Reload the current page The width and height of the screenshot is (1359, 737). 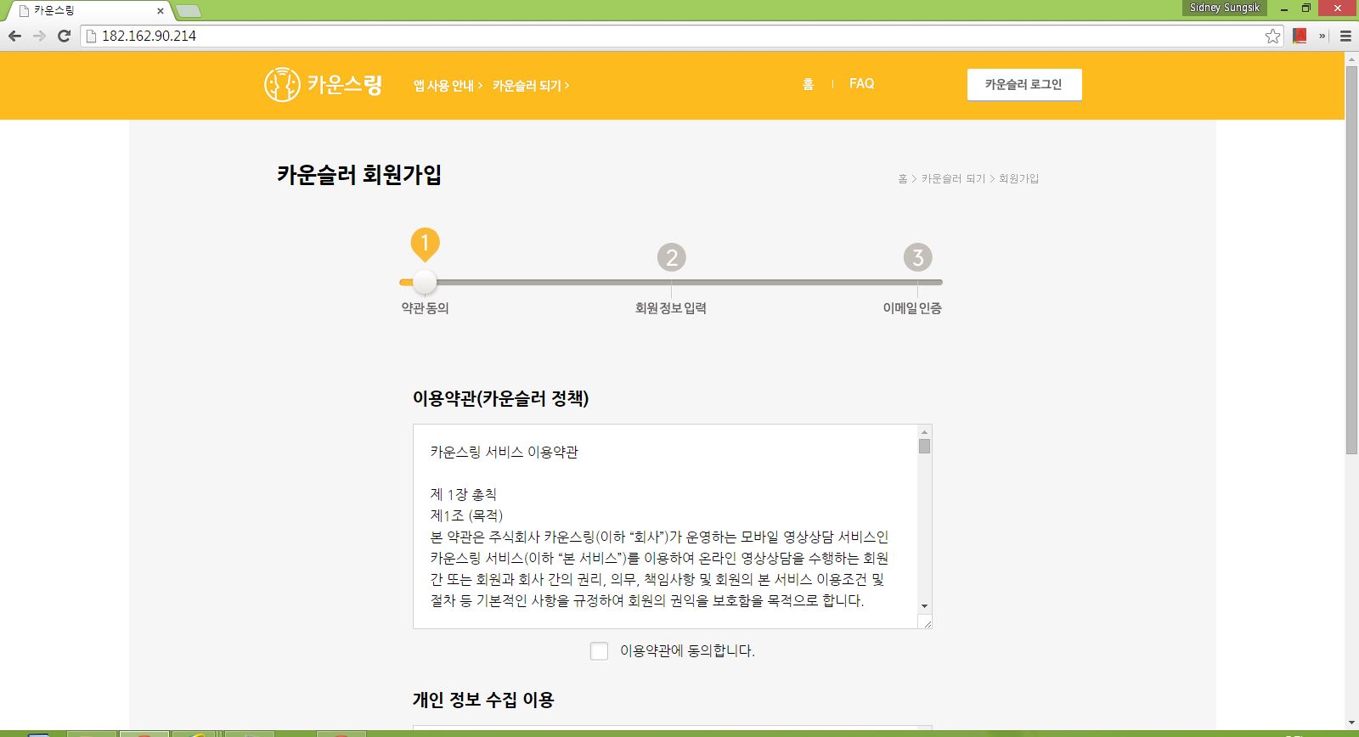tap(64, 36)
